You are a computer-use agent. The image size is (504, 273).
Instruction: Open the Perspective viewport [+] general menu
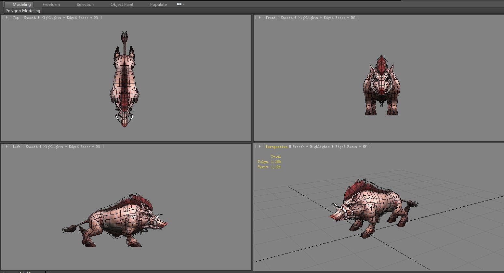(x=259, y=147)
